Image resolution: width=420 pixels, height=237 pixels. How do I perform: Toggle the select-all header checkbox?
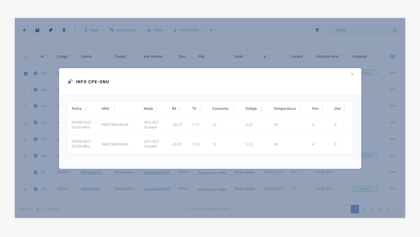click(26, 57)
